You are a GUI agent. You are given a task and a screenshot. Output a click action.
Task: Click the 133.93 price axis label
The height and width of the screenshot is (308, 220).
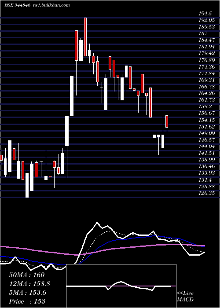(206, 173)
